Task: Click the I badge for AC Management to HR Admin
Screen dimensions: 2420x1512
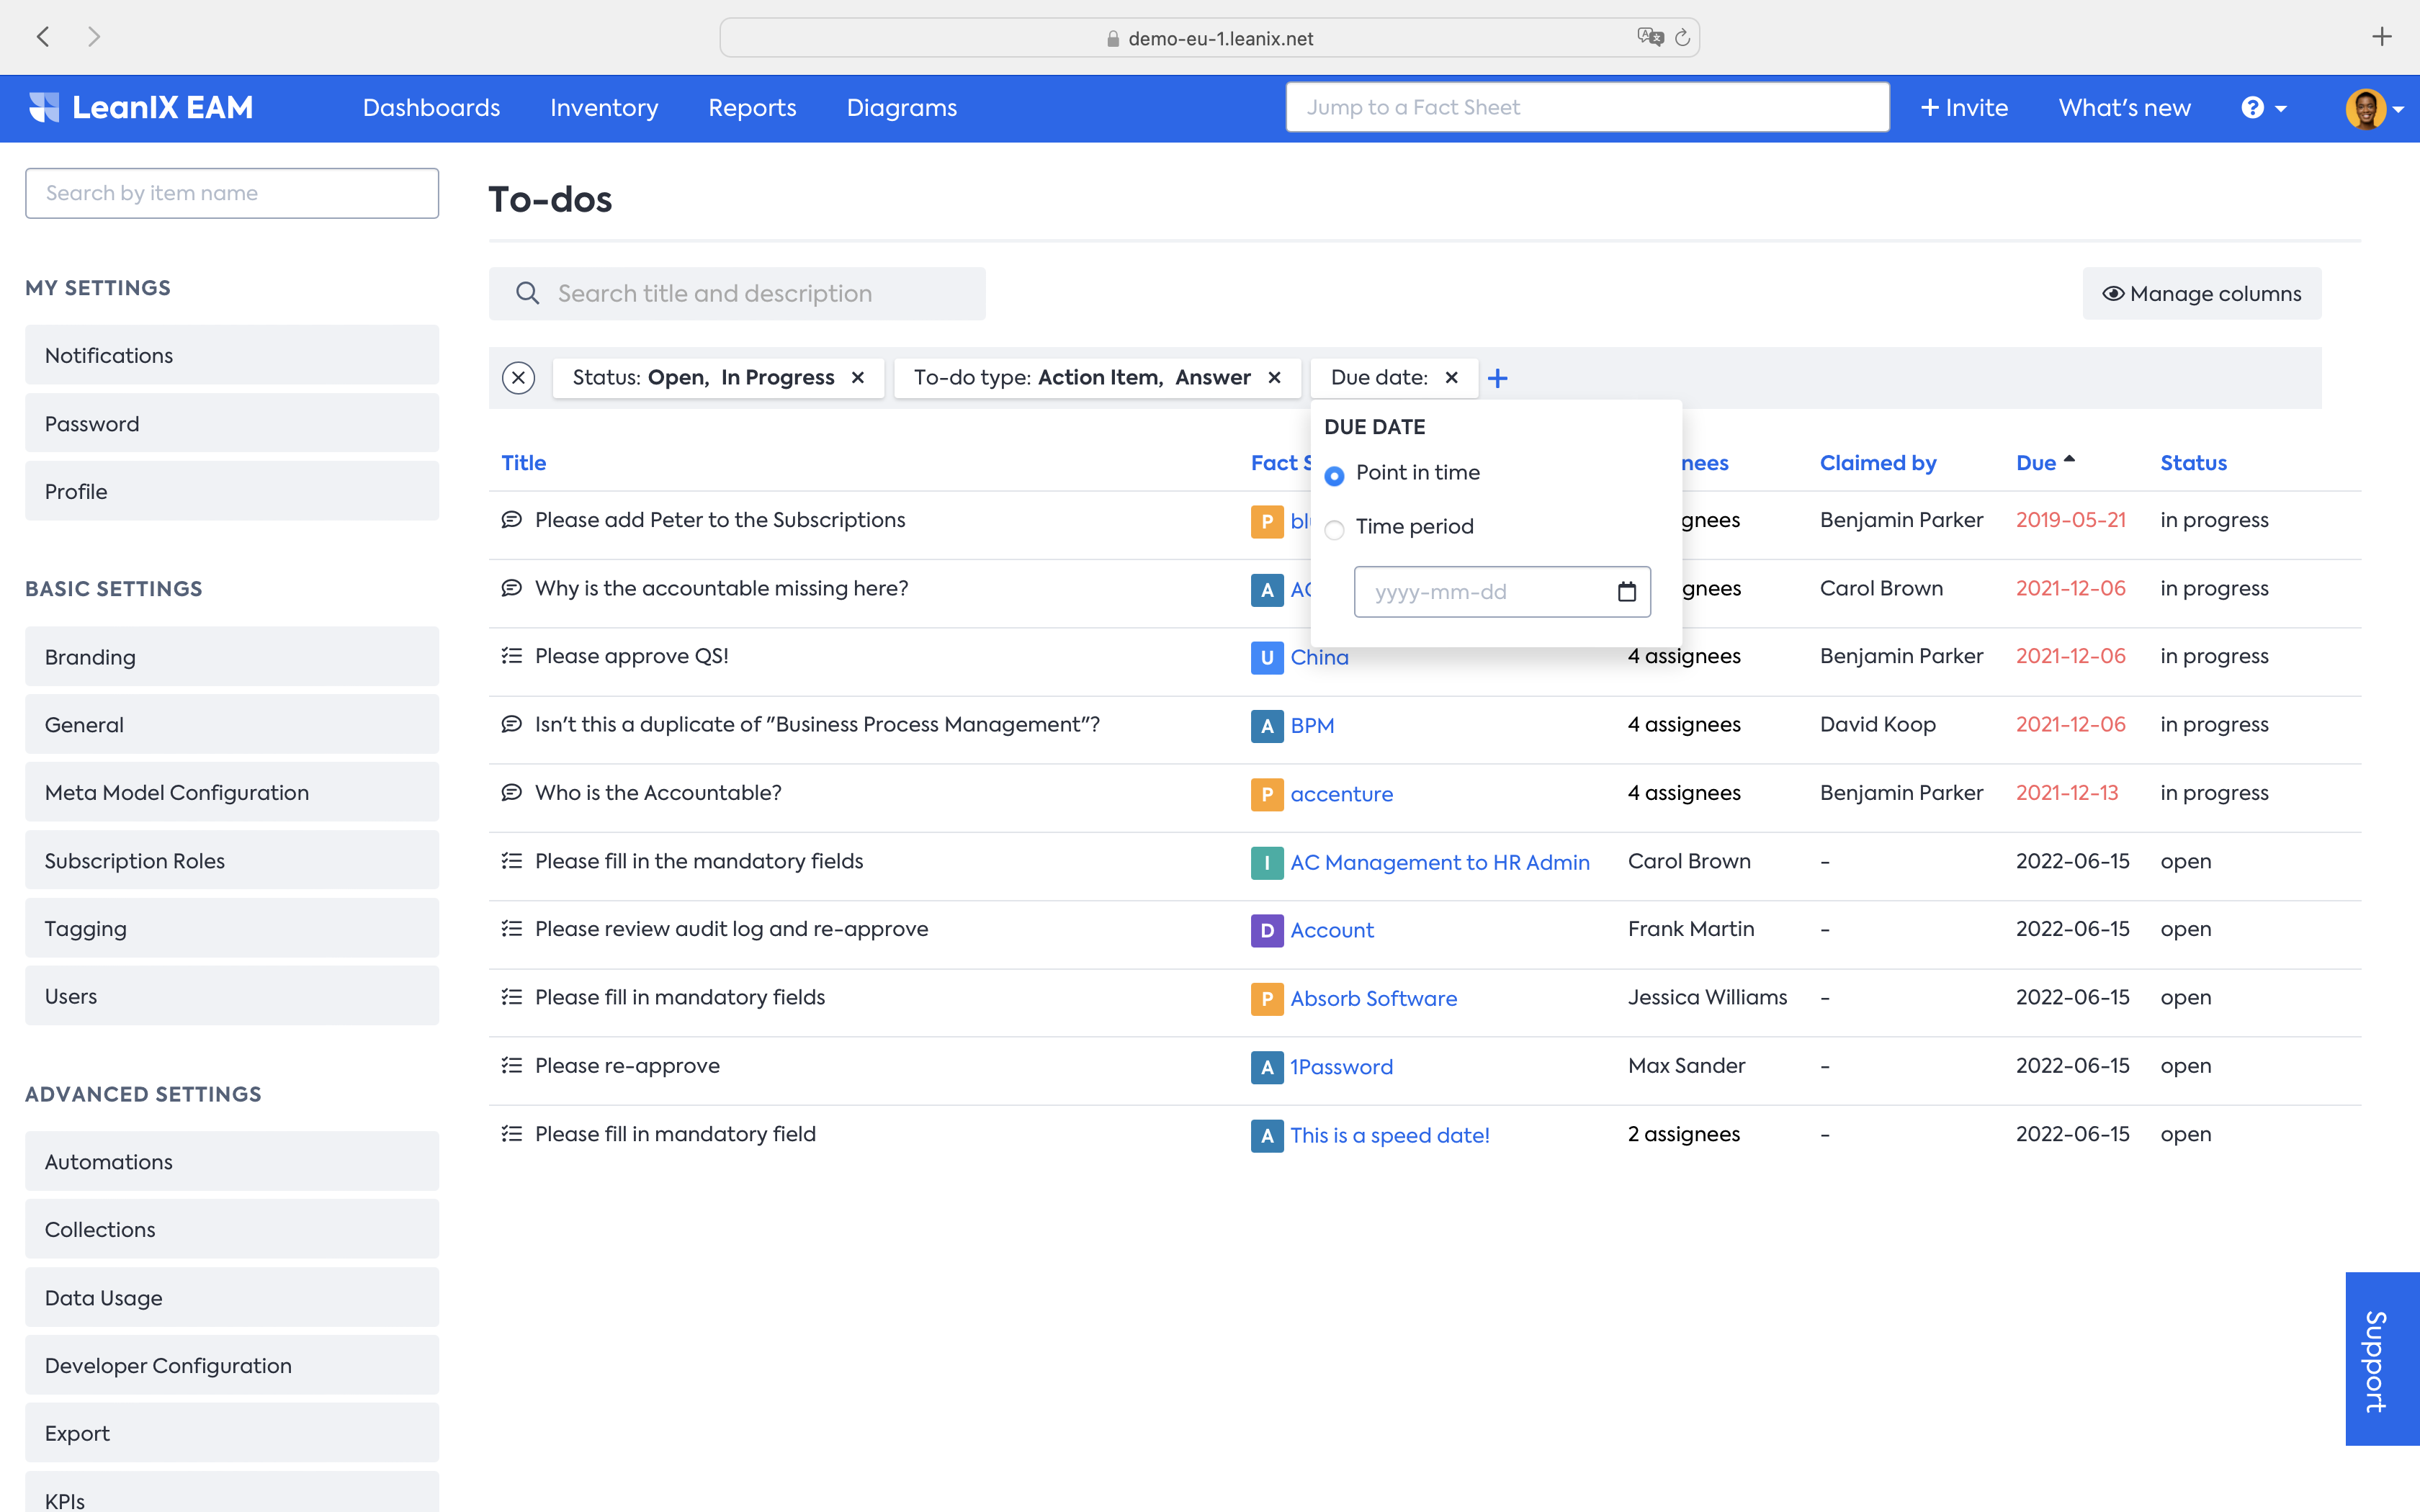Action: point(1267,862)
